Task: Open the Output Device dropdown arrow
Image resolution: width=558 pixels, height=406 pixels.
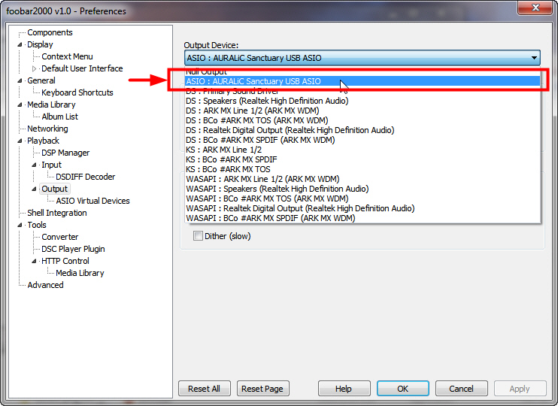Action: (534, 58)
